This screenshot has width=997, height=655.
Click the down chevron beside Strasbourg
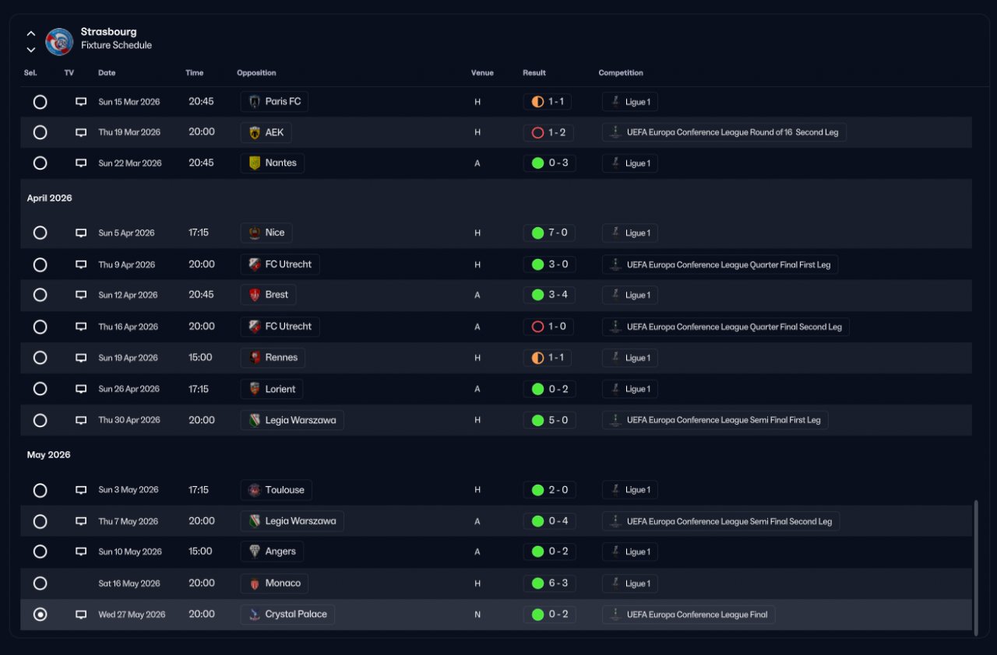tap(31, 50)
